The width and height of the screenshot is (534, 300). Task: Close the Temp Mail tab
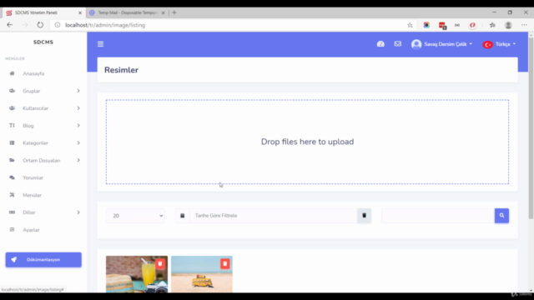164,13
